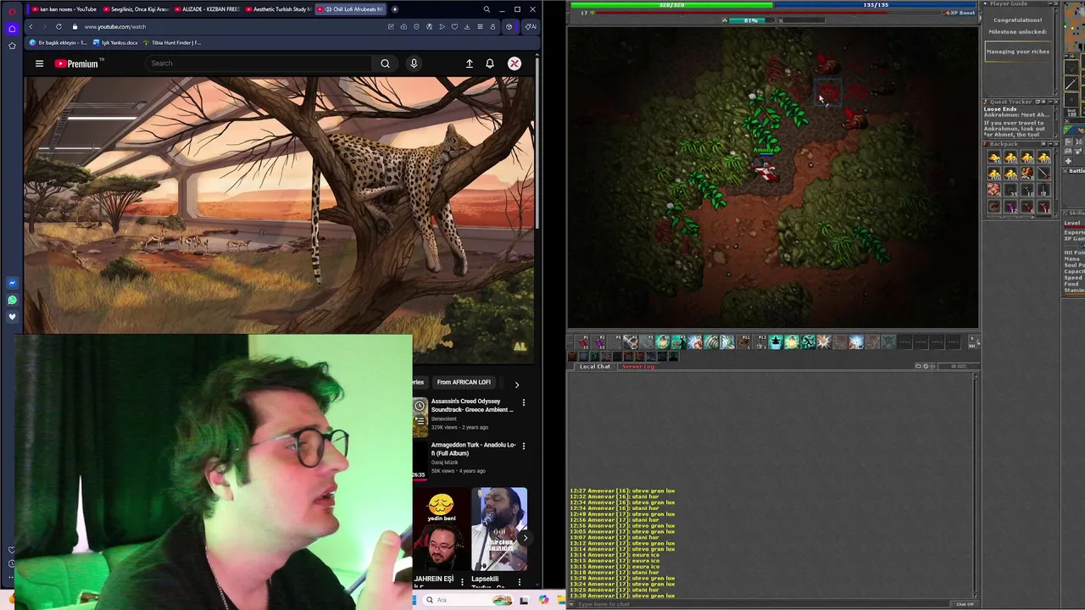Open the YouTube notifications bell
This screenshot has width=1085, height=610.
click(490, 64)
